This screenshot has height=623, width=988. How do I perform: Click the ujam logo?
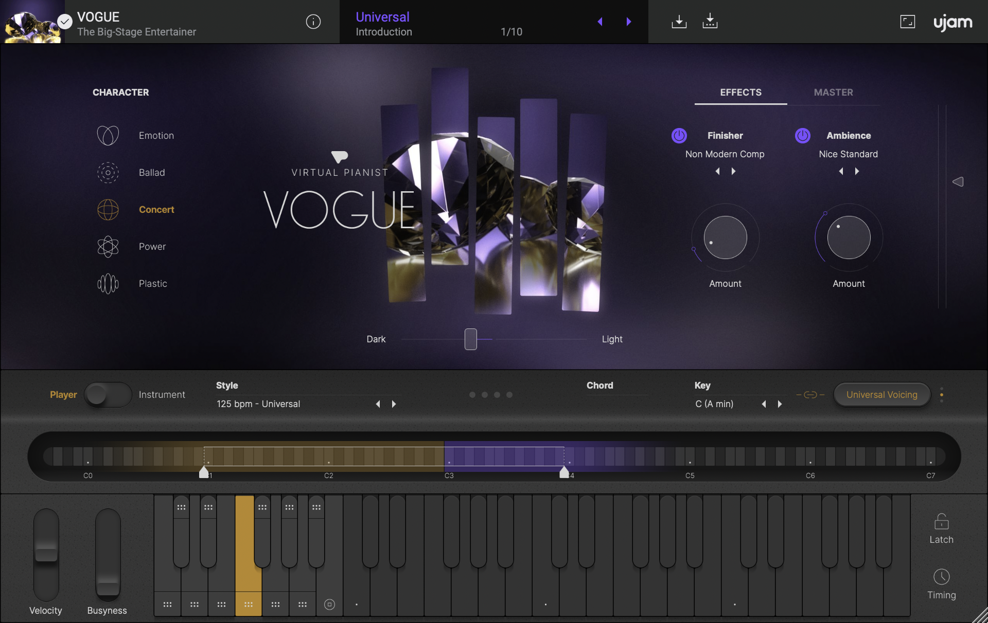click(952, 22)
